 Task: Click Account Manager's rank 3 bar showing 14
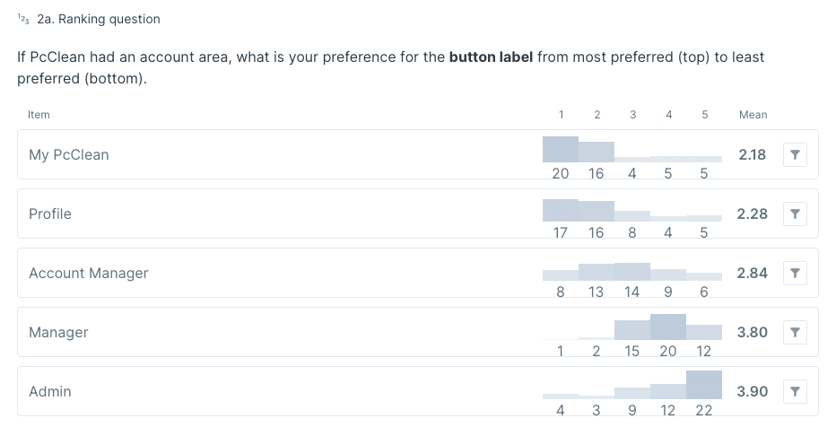(x=632, y=272)
